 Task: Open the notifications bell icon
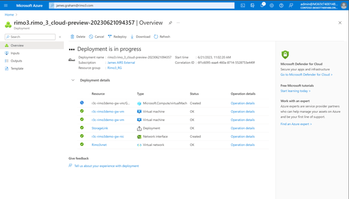262,5
